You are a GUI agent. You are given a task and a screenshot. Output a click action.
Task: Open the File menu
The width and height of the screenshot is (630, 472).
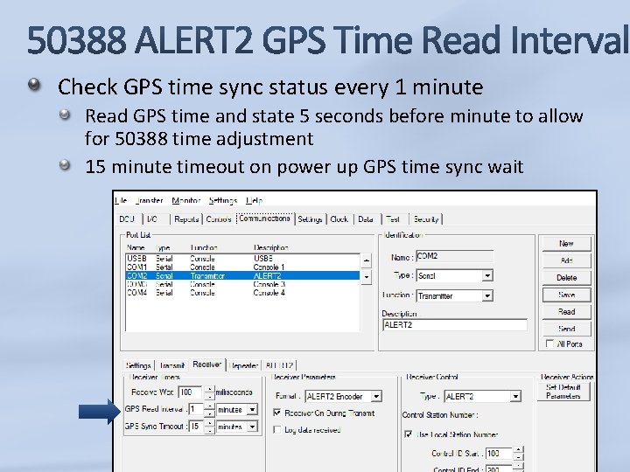(121, 200)
